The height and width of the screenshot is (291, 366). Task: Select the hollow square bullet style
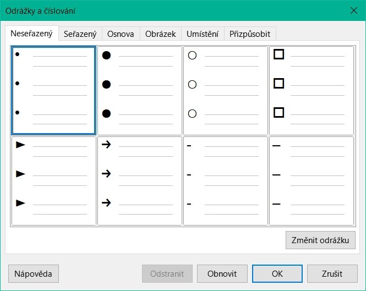(x=312, y=90)
